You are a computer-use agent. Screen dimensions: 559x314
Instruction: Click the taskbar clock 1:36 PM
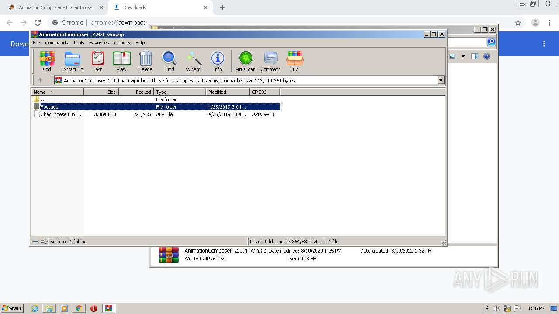[x=537, y=308]
